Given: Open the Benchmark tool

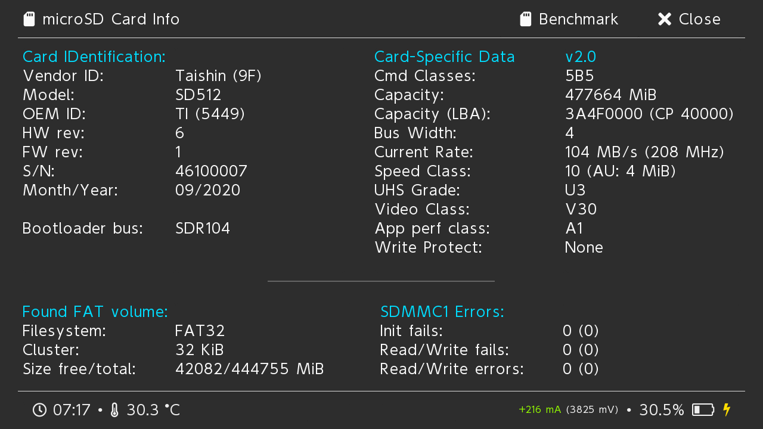Looking at the screenshot, I should [x=578, y=18].
